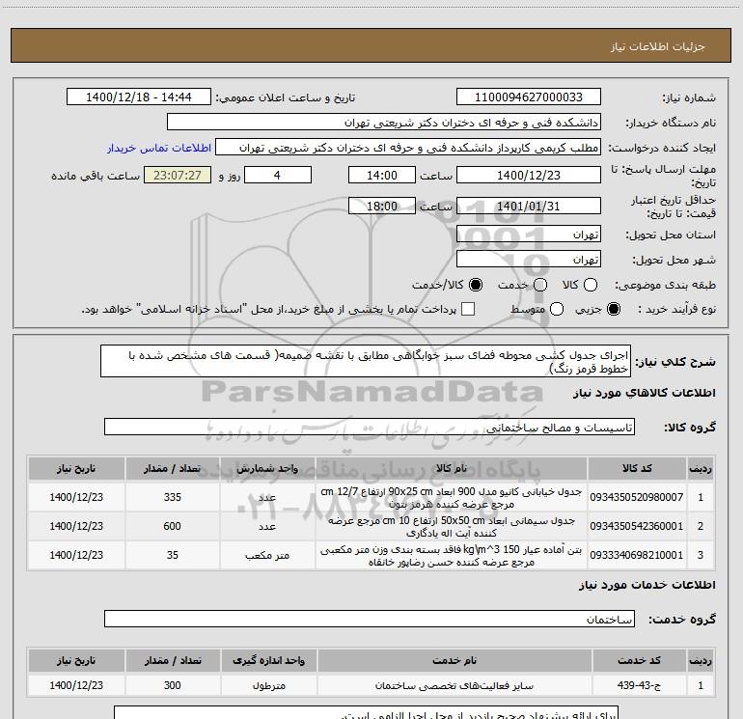The image size is (743, 719).
Task: Click the response deadline date 1400/12/23 field
Action: (529, 176)
